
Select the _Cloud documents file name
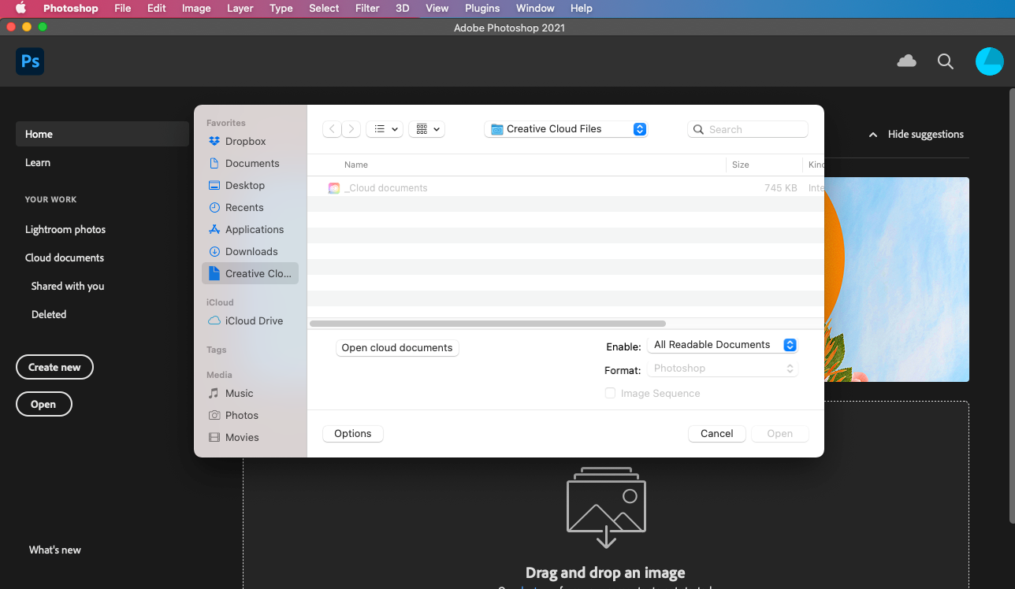(x=386, y=188)
